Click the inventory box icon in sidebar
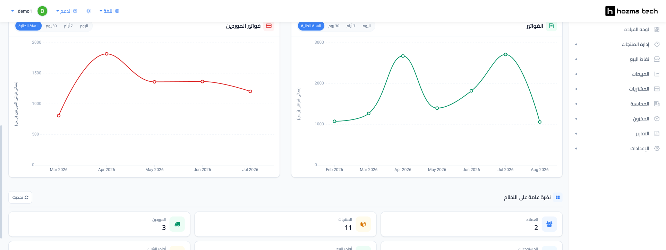The width and height of the screenshot is (666, 250). pyautogui.click(x=657, y=119)
